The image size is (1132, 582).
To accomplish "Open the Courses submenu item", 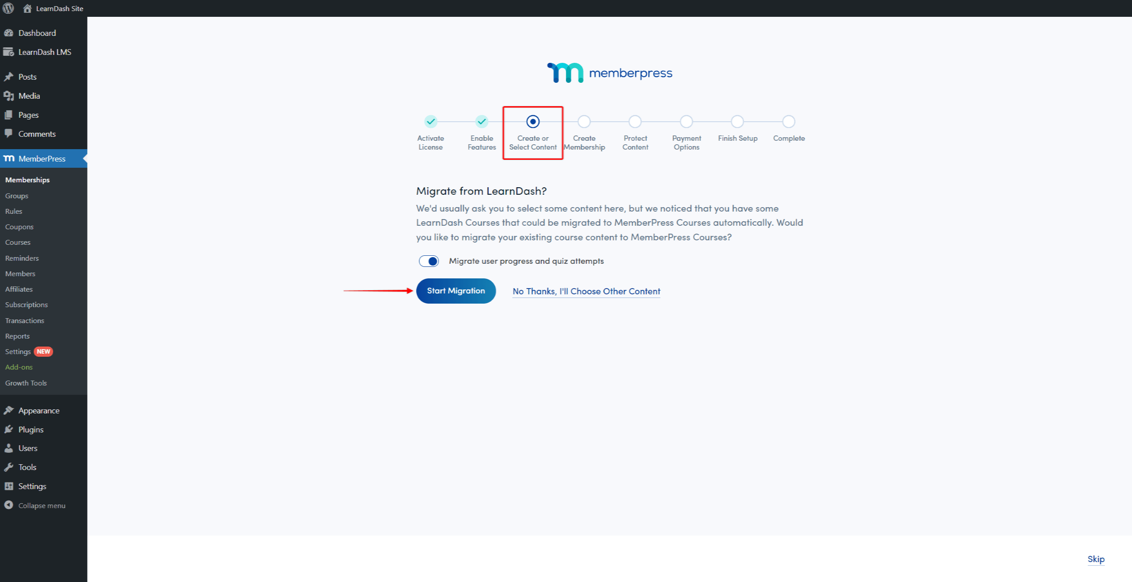I will point(18,242).
